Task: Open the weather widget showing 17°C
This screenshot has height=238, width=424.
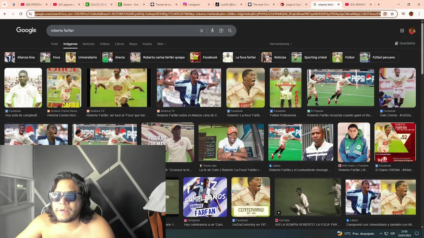Action: [355, 233]
